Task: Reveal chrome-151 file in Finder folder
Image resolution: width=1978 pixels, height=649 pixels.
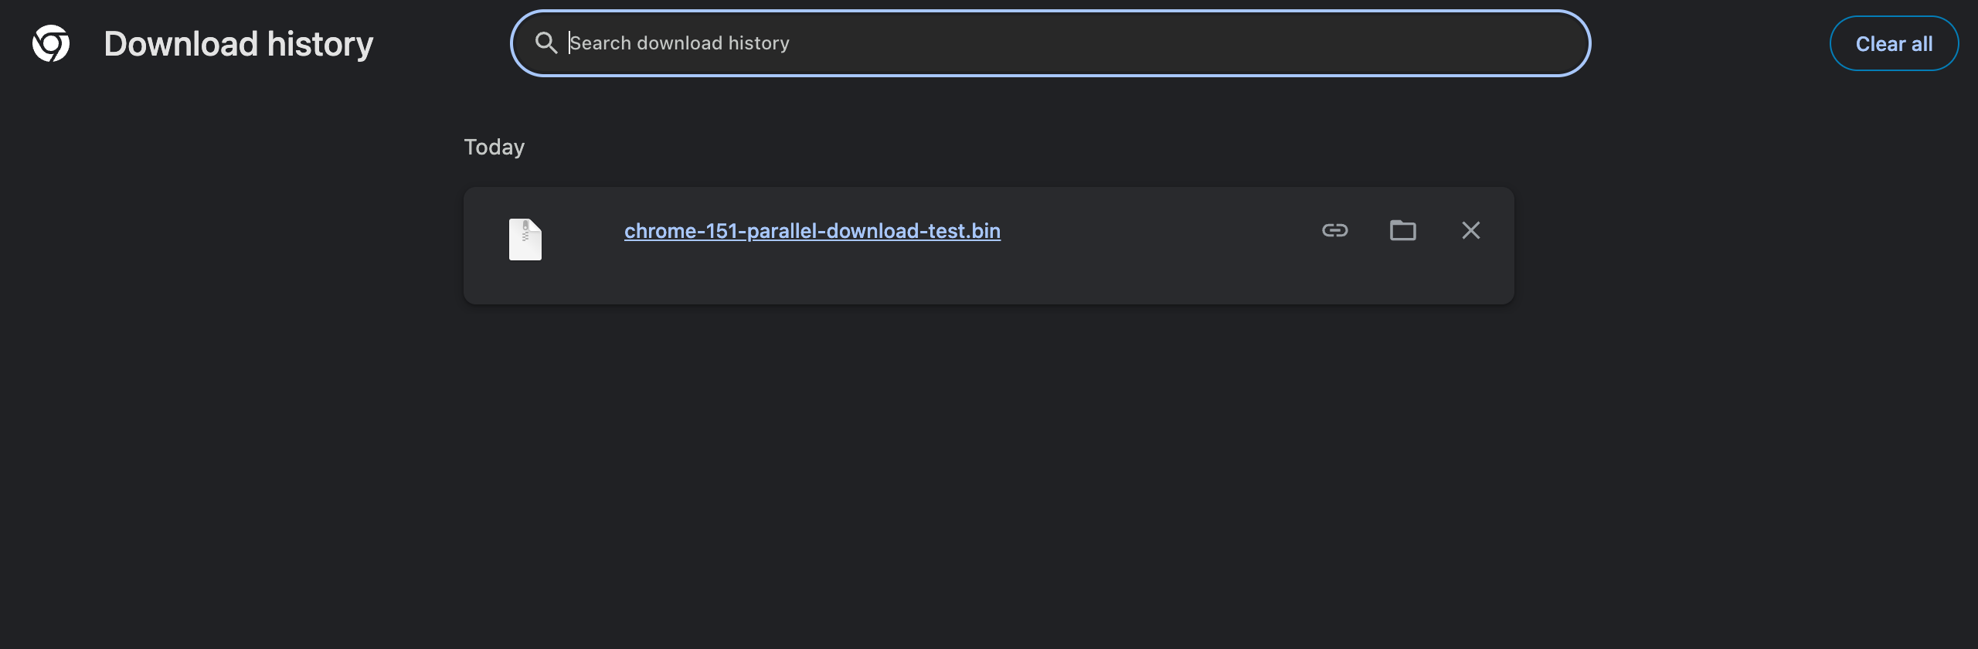Action: point(1403,230)
